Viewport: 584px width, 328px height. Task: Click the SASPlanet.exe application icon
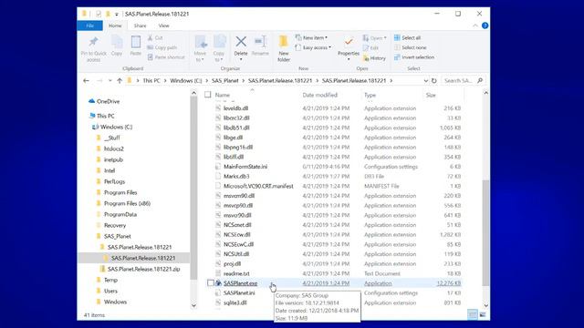click(x=219, y=283)
